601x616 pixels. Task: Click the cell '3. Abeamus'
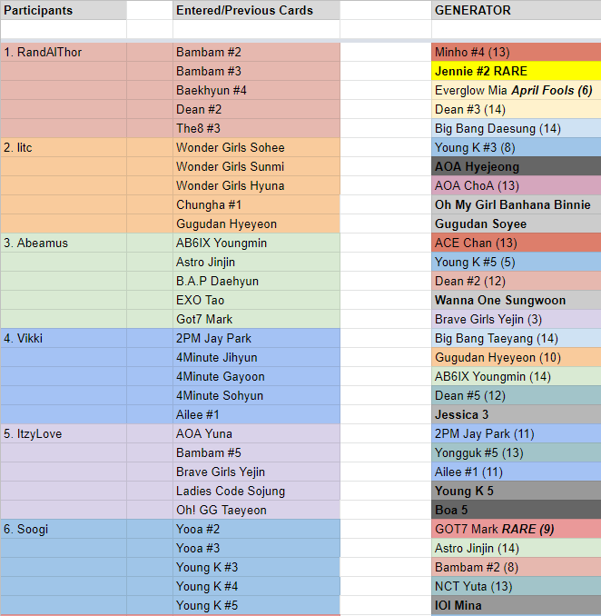(x=64, y=243)
